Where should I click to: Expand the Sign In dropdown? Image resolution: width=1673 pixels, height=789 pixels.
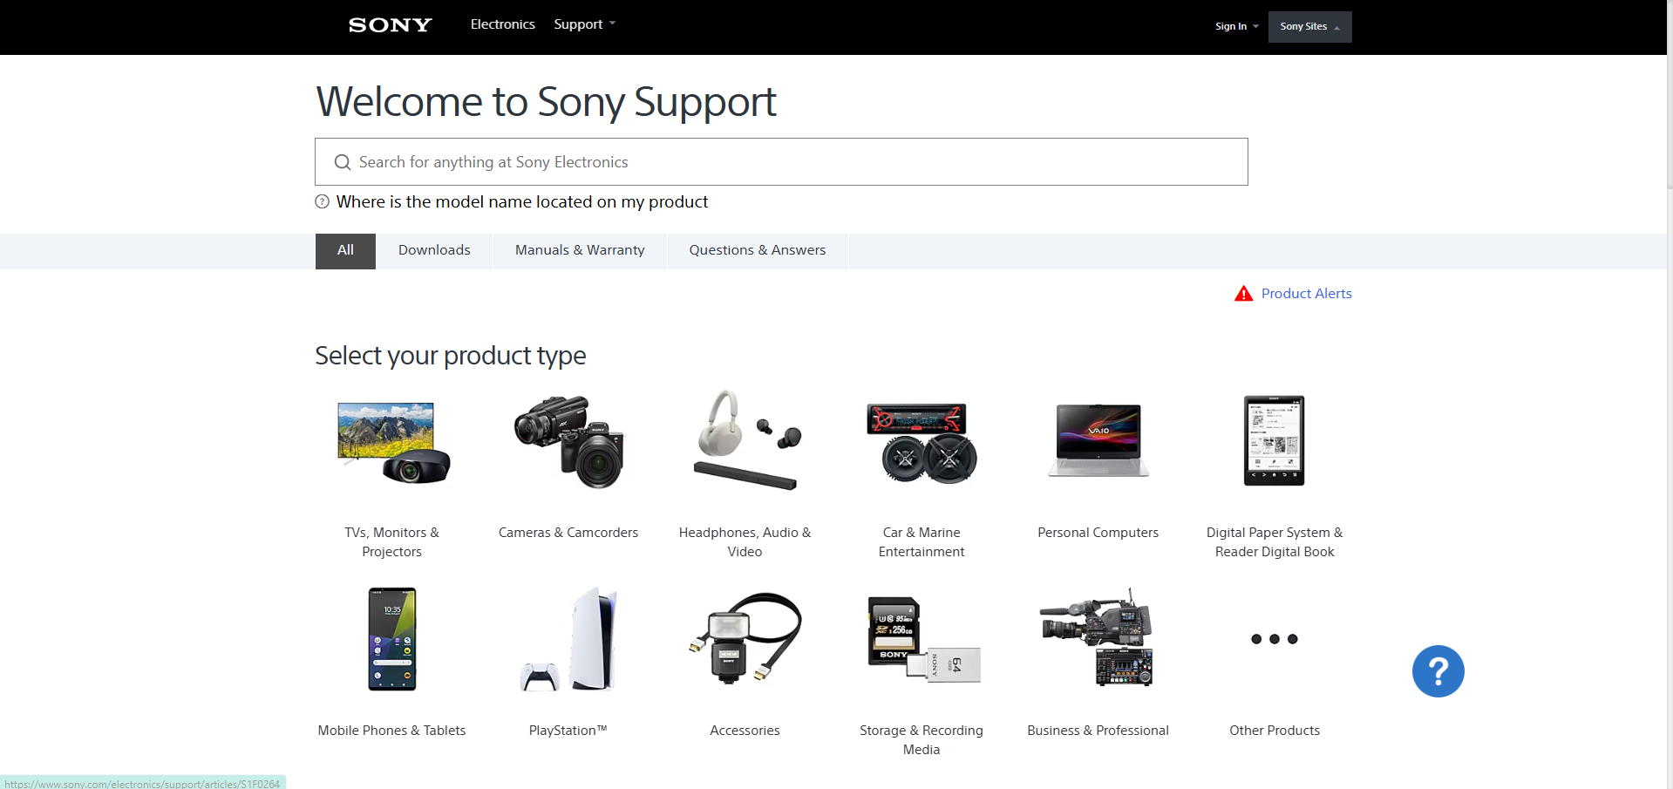[1236, 26]
